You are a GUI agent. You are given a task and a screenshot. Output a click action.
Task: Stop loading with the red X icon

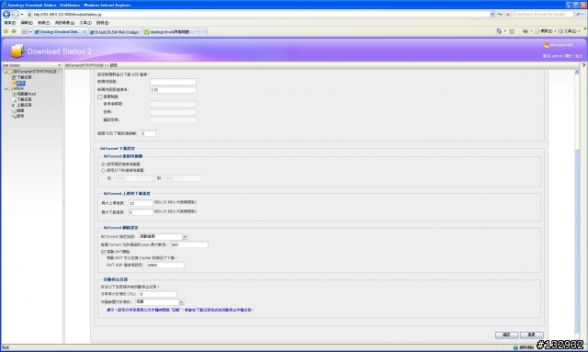point(508,15)
